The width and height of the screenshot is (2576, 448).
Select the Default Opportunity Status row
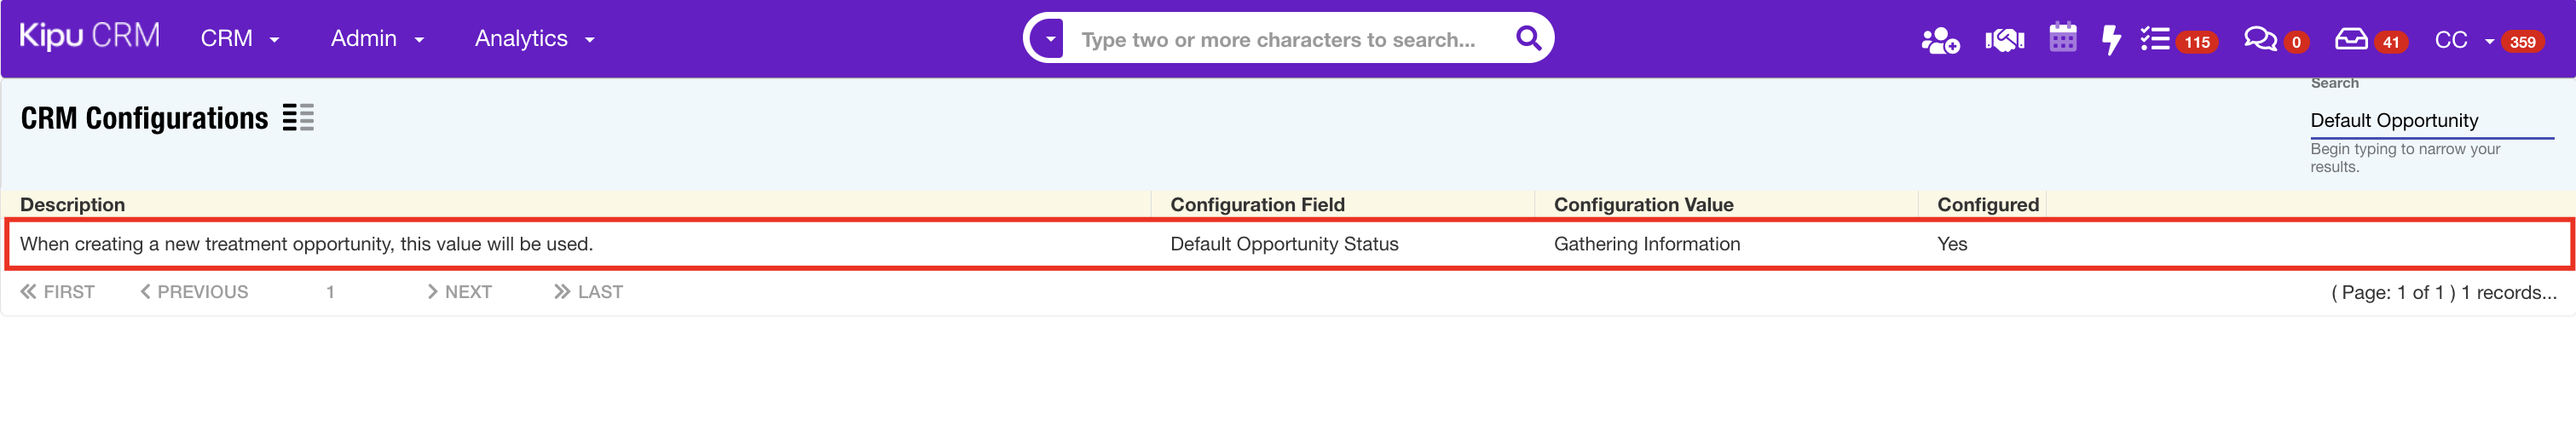tap(1284, 244)
